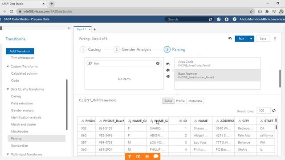Select Calculated column transform

(x=24, y=73)
